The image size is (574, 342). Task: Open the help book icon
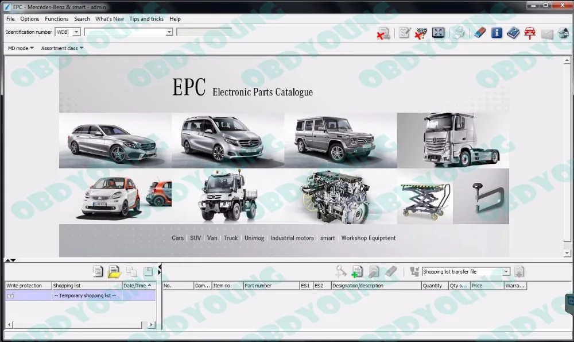click(513, 33)
